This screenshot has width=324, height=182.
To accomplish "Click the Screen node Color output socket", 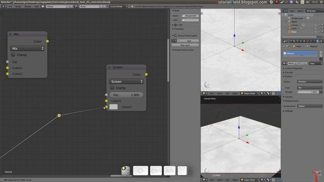I will [146, 74].
